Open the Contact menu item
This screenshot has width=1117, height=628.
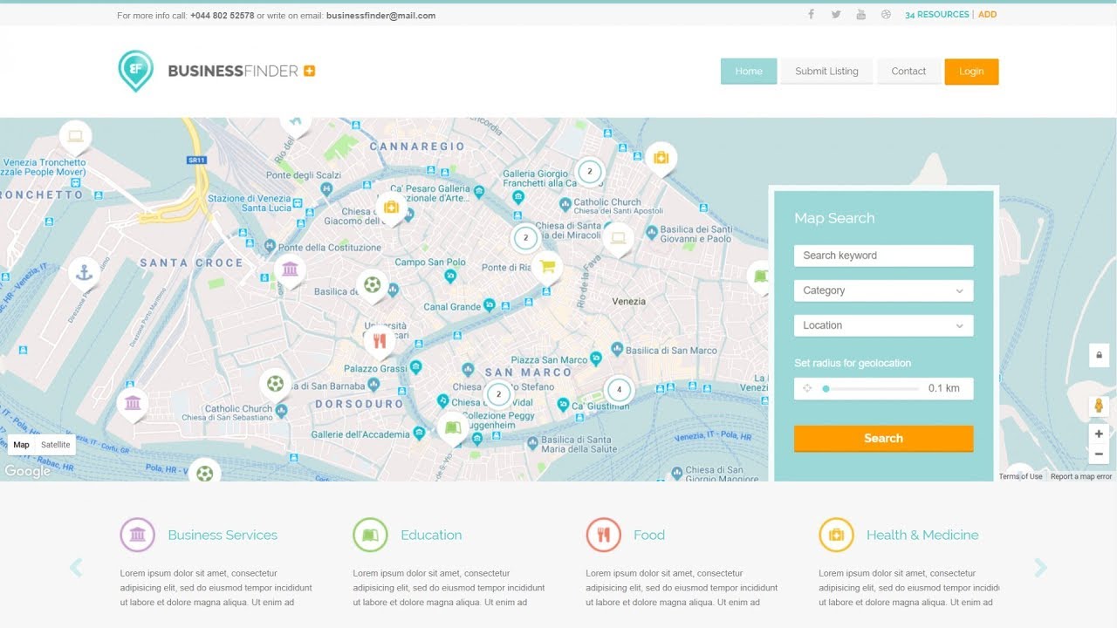(x=908, y=72)
